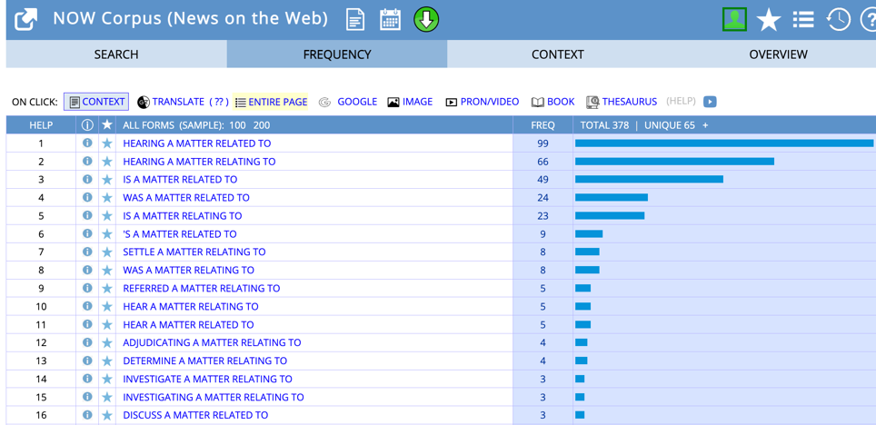
Task: Open INVESTIGATE A MATTER RELATING TO
Action: (x=207, y=380)
